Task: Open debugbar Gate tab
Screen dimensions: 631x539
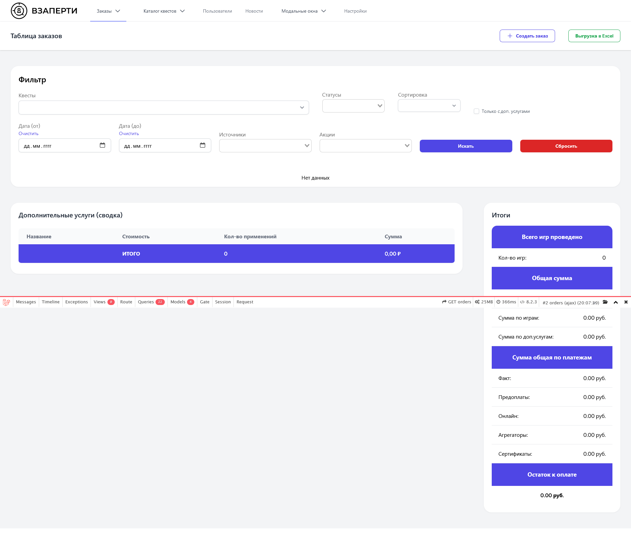Action: (205, 302)
